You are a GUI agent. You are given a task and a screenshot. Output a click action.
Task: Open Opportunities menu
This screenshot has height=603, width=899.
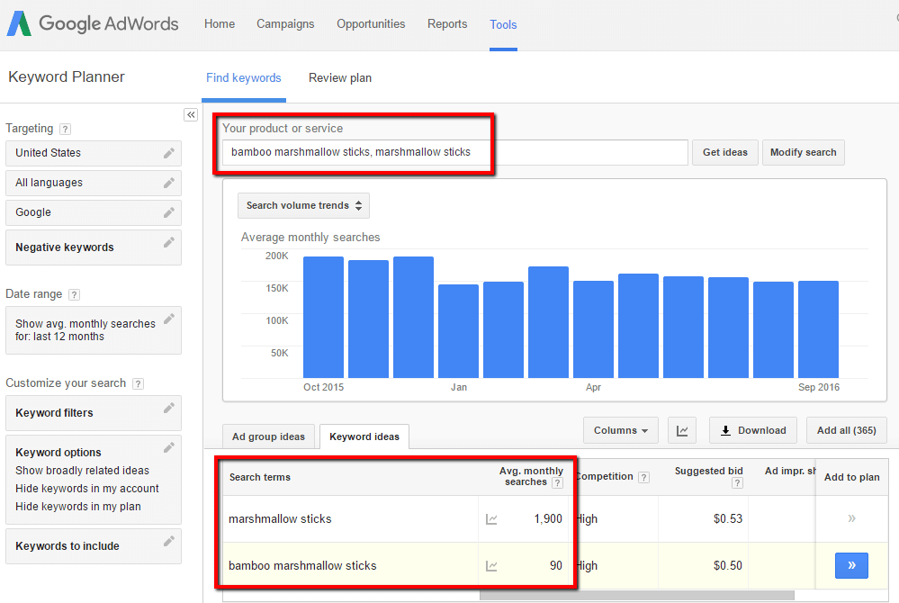pyautogui.click(x=371, y=24)
